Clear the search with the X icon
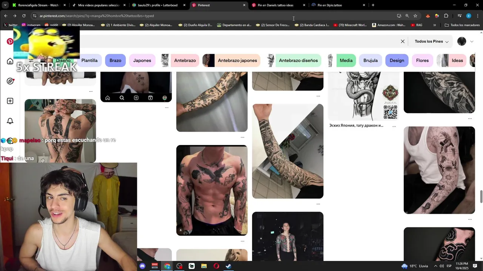This screenshot has height=271, width=483. (403, 41)
